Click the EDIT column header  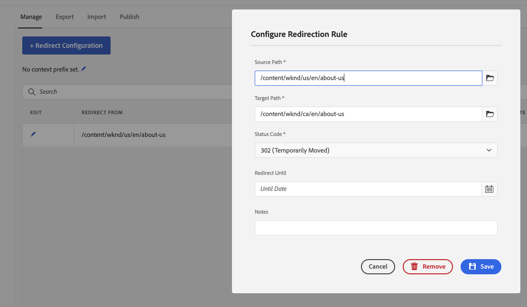[36, 112]
